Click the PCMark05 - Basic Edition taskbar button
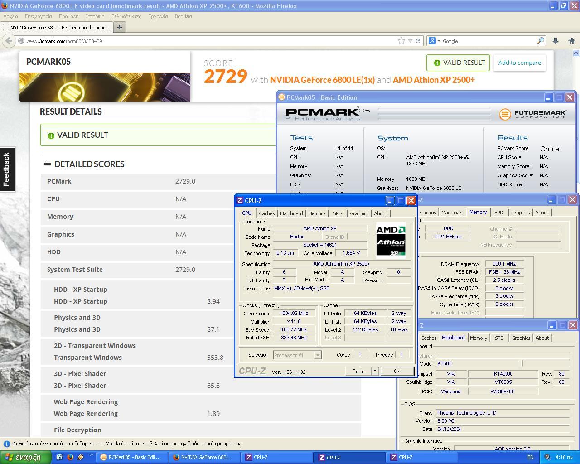 pos(131,457)
